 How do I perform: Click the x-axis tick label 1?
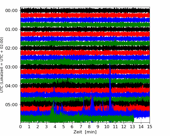coord(29,127)
